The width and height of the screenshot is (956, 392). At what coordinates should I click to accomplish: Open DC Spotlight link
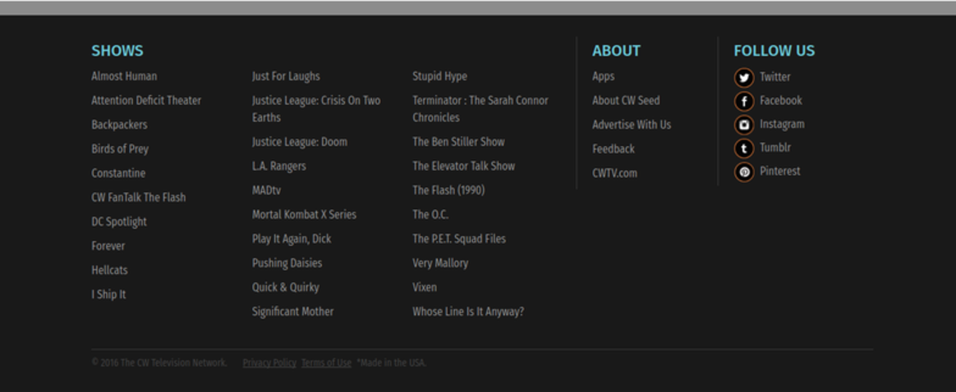point(119,222)
